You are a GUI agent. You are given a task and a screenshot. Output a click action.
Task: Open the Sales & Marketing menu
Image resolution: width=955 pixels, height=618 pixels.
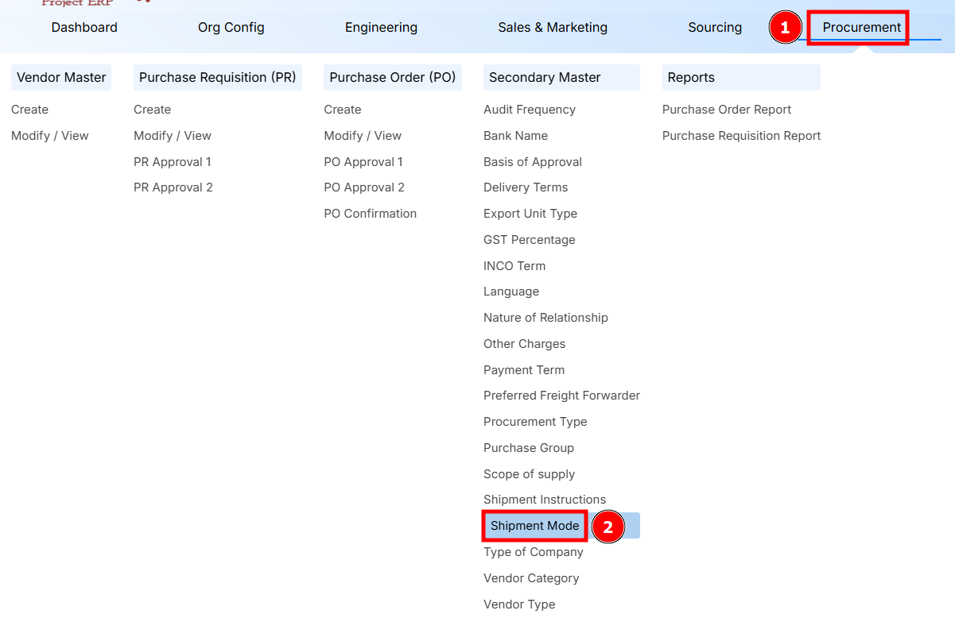click(x=552, y=27)
